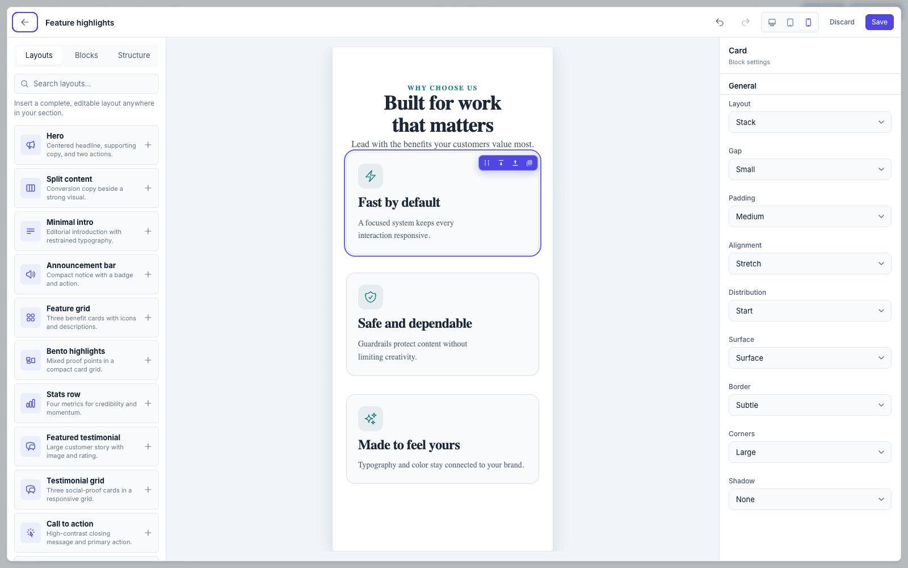Open the Blocks tab
This screenshot has height=568, width=908.
86,55
